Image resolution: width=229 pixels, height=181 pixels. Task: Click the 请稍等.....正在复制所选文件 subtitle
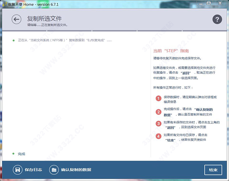[47, 25]
